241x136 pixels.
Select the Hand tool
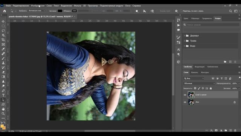(3, 109)
